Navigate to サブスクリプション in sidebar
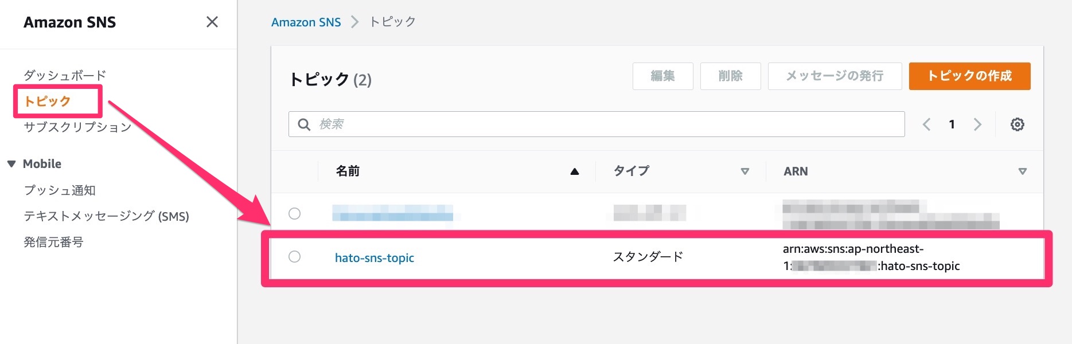Screen dimensions: 1072x344 tap(76, 127)
